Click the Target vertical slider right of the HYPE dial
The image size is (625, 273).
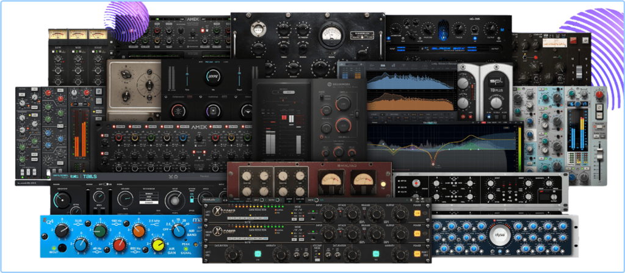239,76
